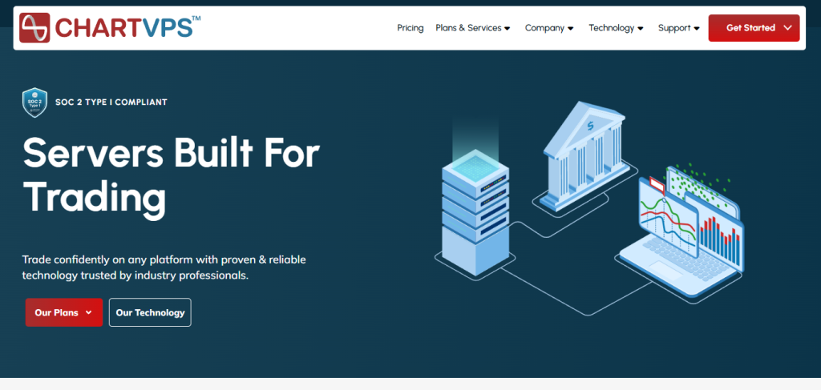The height and width of the screenshot is (390, 821).
Task: Click the bank building illustration
Action: tap(584, 156)
